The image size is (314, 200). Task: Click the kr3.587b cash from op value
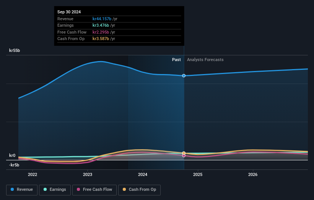[101, 39]
